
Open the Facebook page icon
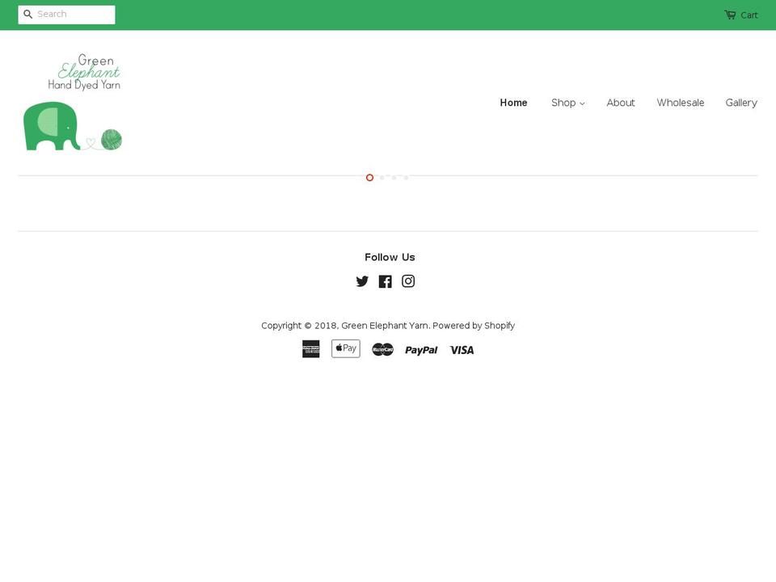coord(385,281)
